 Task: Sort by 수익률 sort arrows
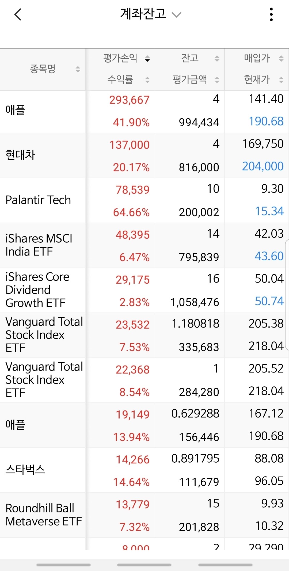(x=147, y=80)
